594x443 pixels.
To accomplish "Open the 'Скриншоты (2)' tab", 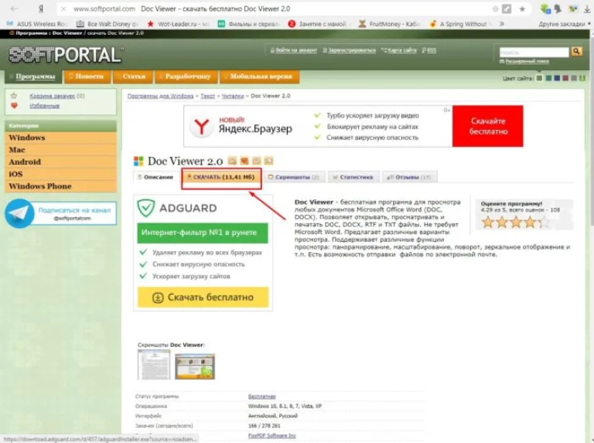I will pos(294,177).
